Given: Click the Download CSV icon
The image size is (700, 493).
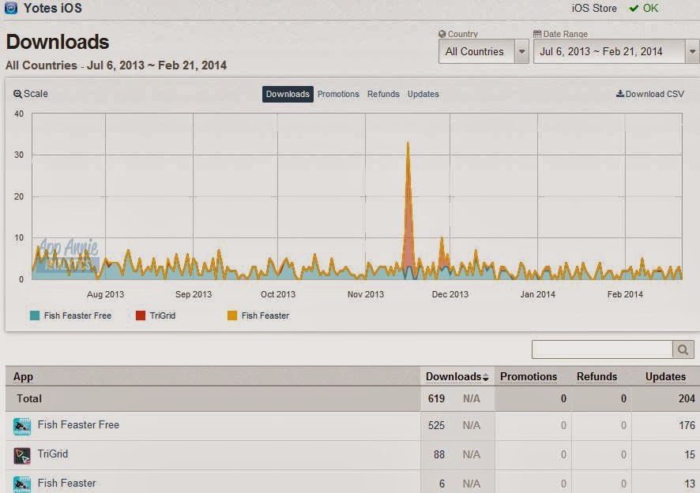Looking at the screenshot, I should tap(620, 94).
